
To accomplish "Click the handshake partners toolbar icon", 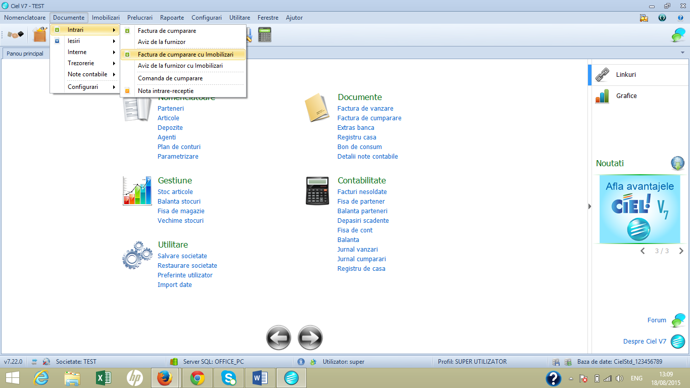I will tap(15, 34).
